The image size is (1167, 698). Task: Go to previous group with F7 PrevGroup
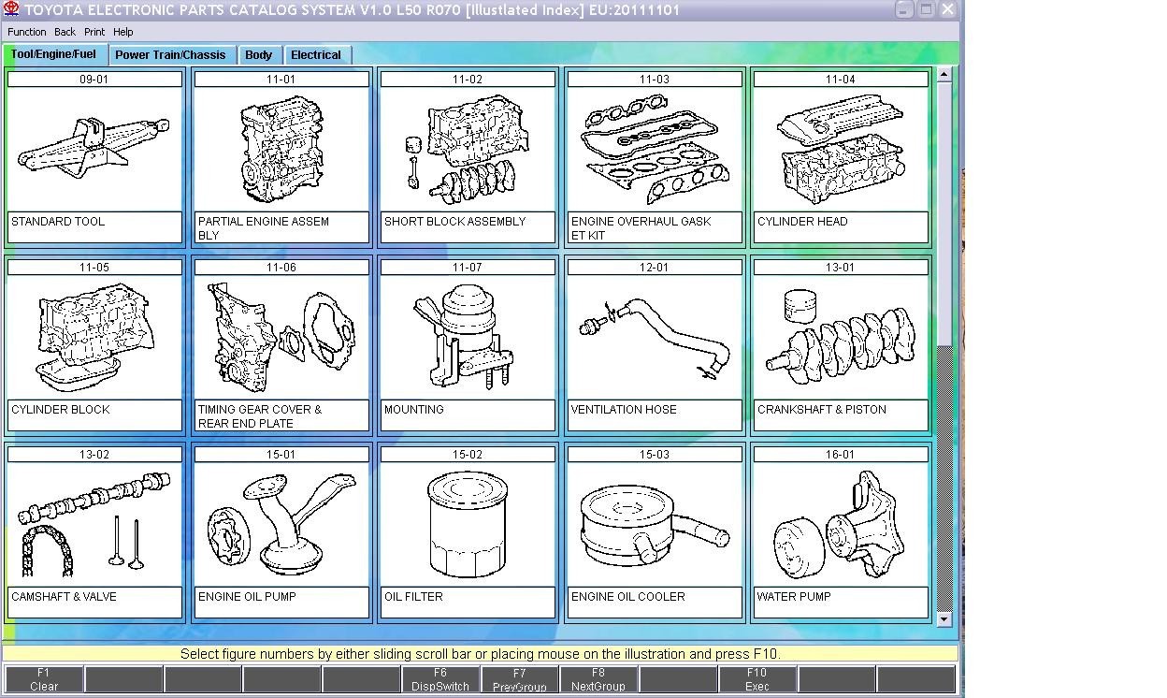point(519,679)
